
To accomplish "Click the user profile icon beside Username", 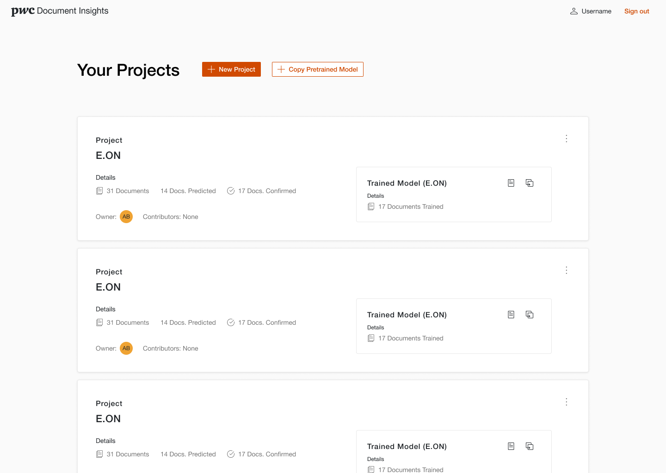I will pyautogui.click(x=574, y=11).
